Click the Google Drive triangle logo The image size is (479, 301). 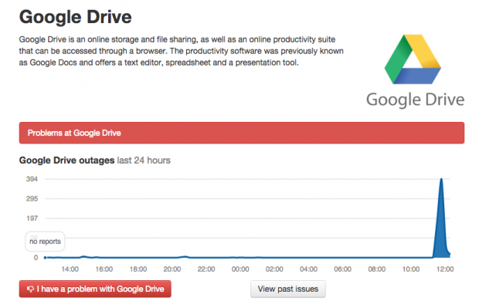(413, 59)
